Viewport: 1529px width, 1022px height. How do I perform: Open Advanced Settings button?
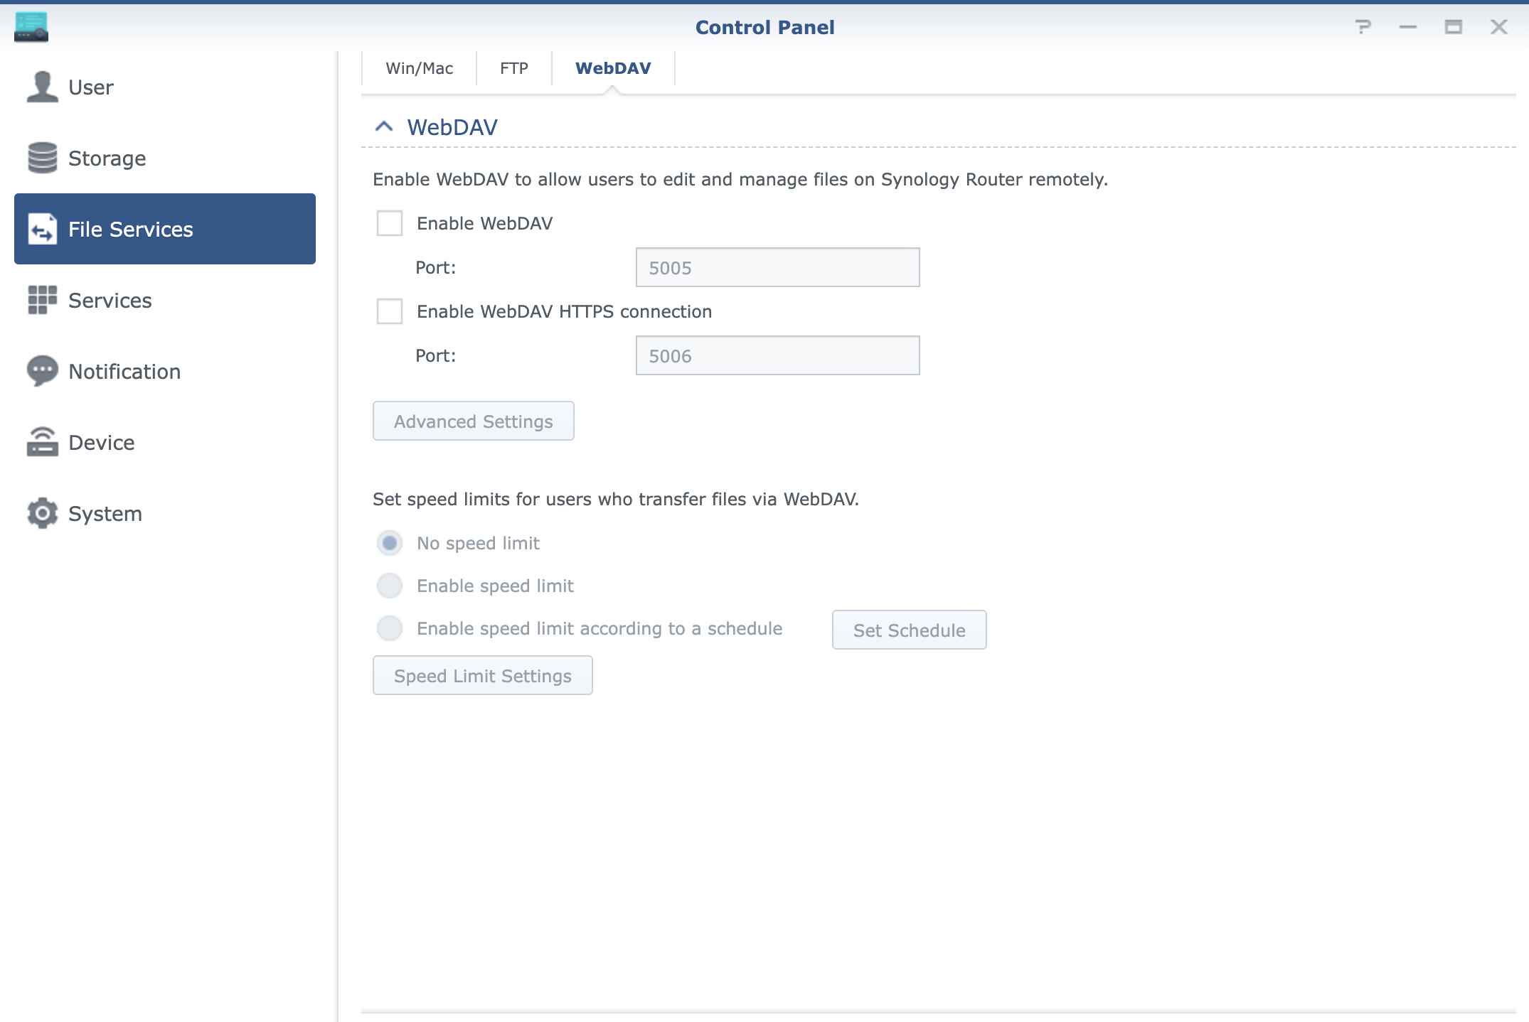474,421
